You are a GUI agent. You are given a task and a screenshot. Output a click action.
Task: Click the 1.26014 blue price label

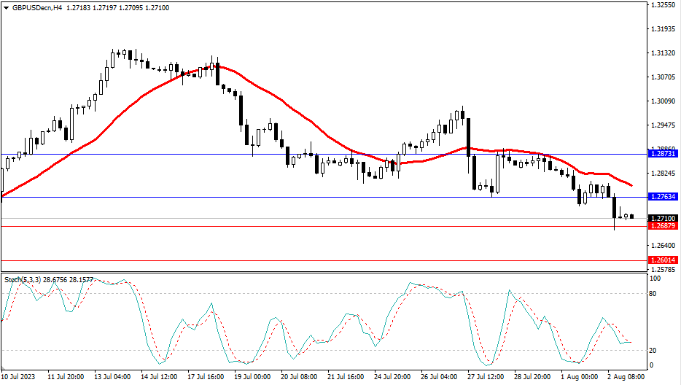point(663,260)
